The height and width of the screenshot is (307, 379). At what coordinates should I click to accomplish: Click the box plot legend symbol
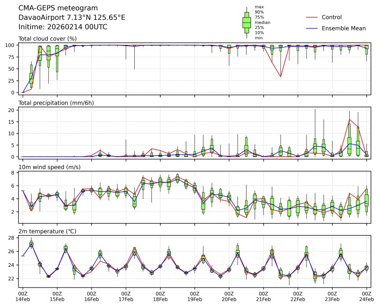pos(247,22)
